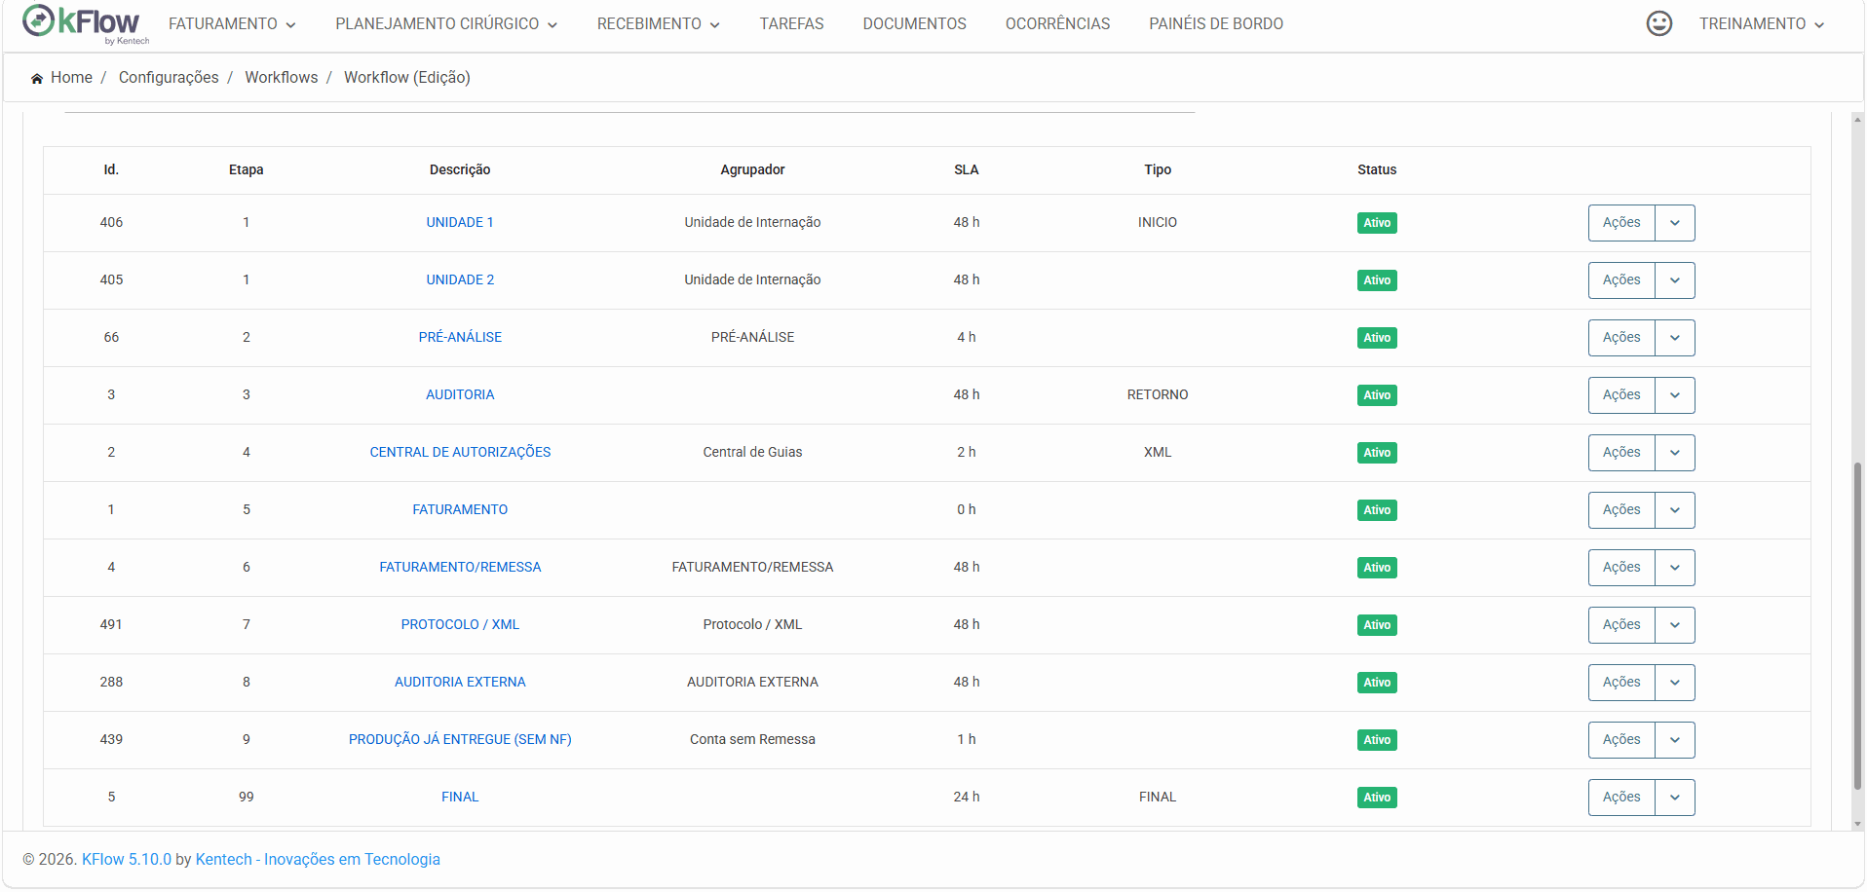
Task: Open the PLANEJAMENTO CIRÚRGICO menu
Action: pos(446,23)
